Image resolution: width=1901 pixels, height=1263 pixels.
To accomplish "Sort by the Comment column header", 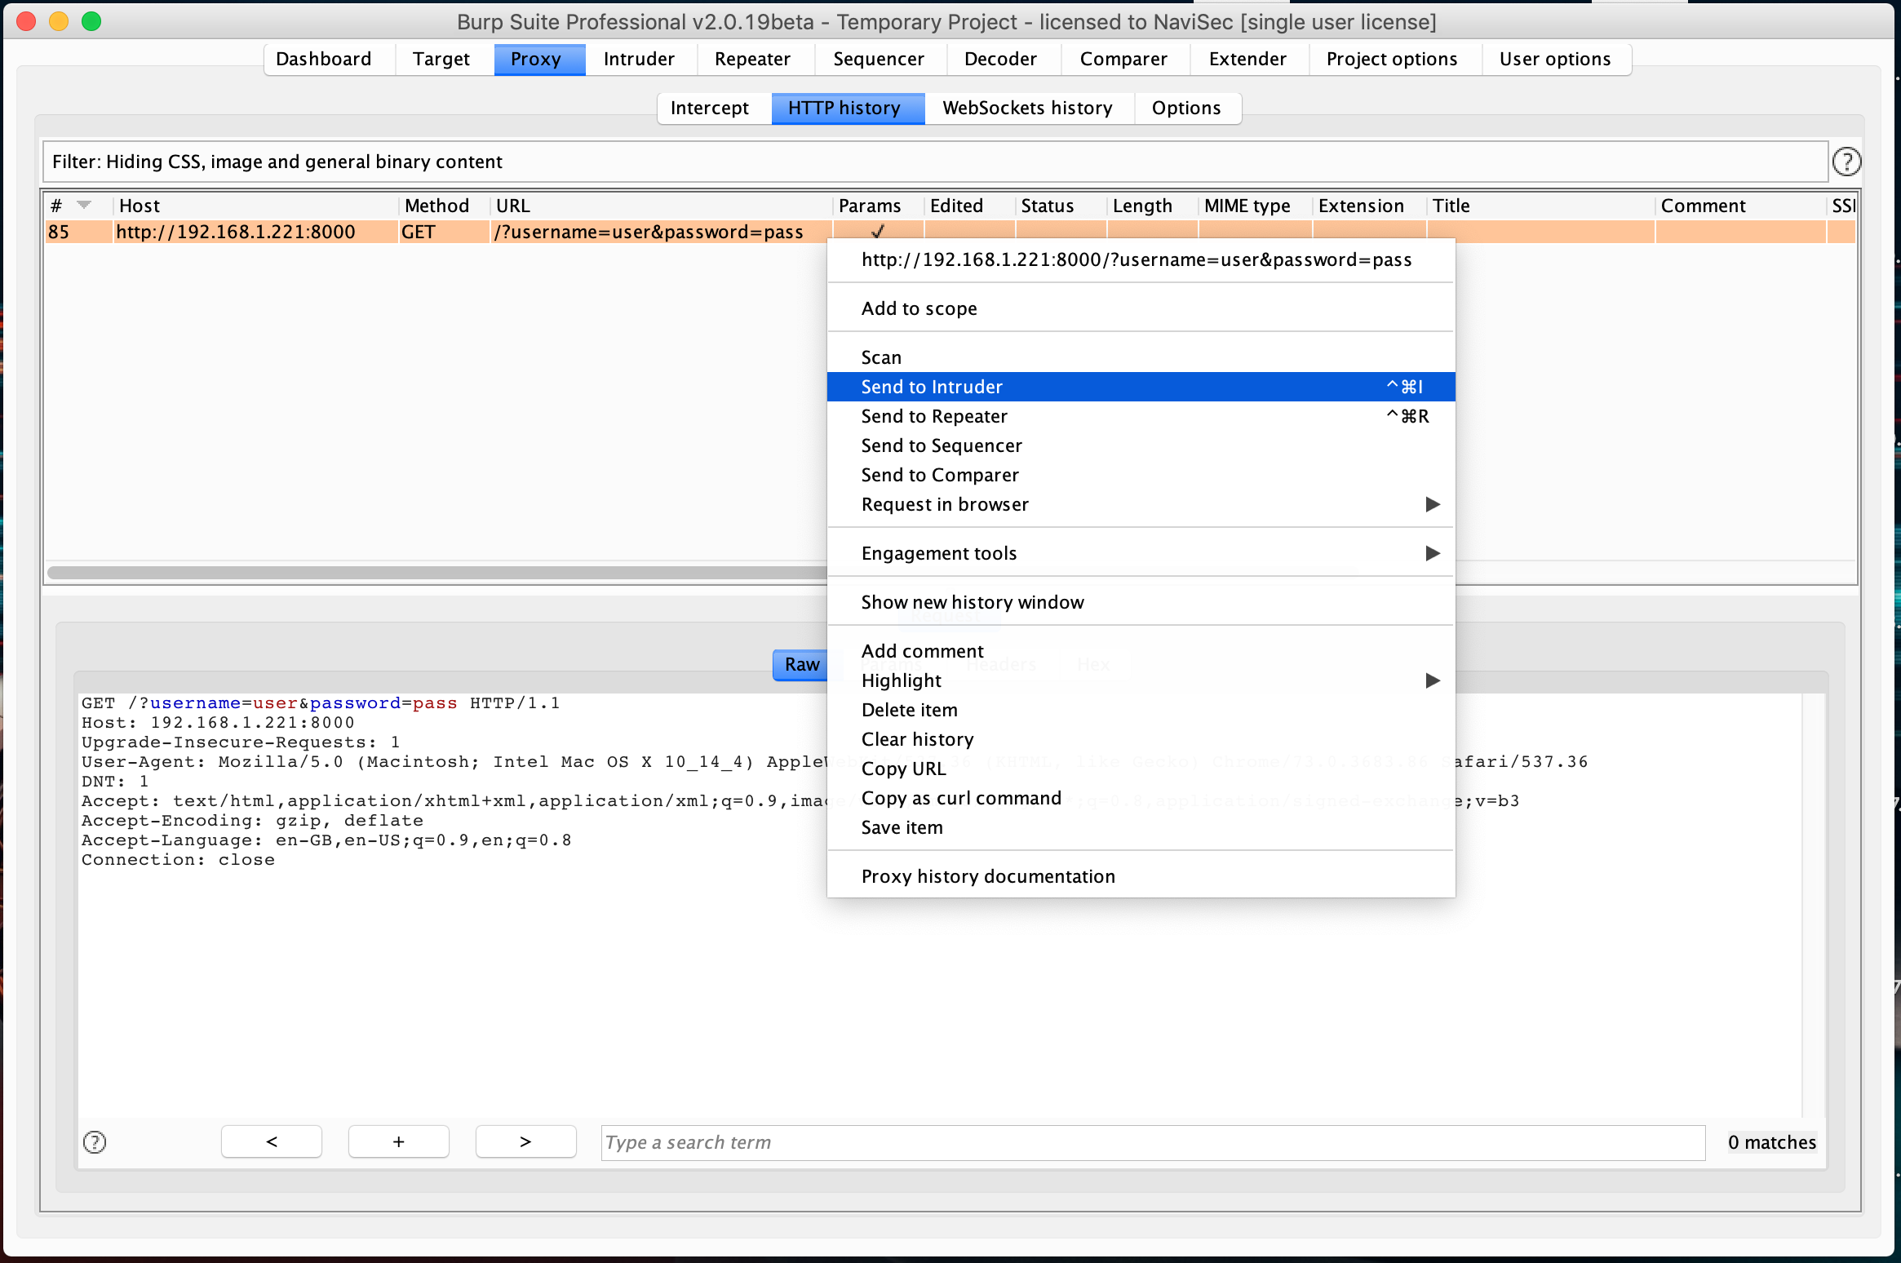I will coord(1740,206).
